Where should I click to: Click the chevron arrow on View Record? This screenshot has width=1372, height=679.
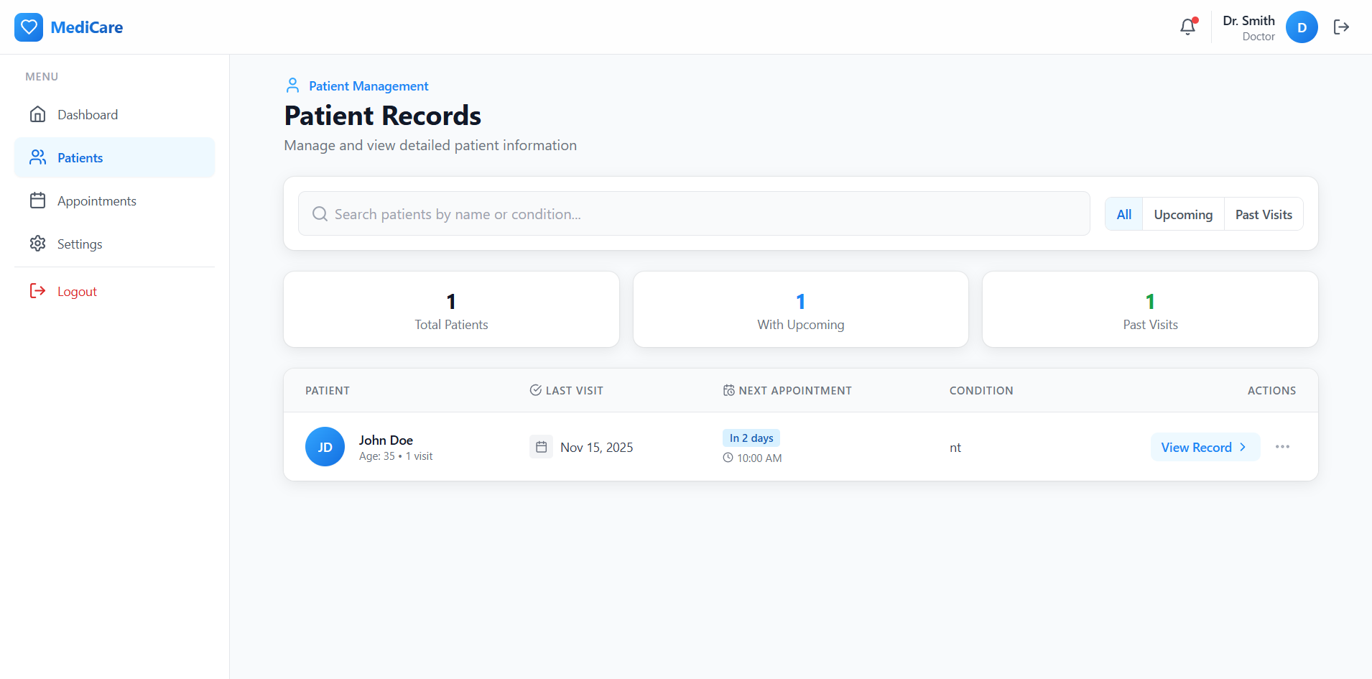(1243, 447)
